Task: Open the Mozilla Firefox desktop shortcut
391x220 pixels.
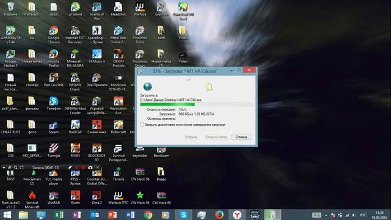Action: (54, 59)
